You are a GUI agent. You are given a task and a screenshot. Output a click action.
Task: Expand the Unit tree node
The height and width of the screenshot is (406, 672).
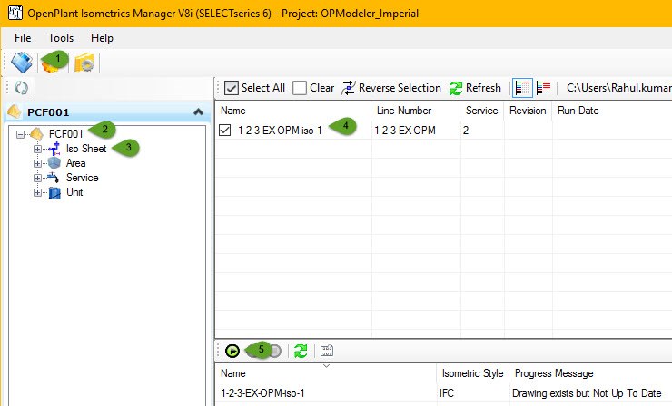pos(38,192)
